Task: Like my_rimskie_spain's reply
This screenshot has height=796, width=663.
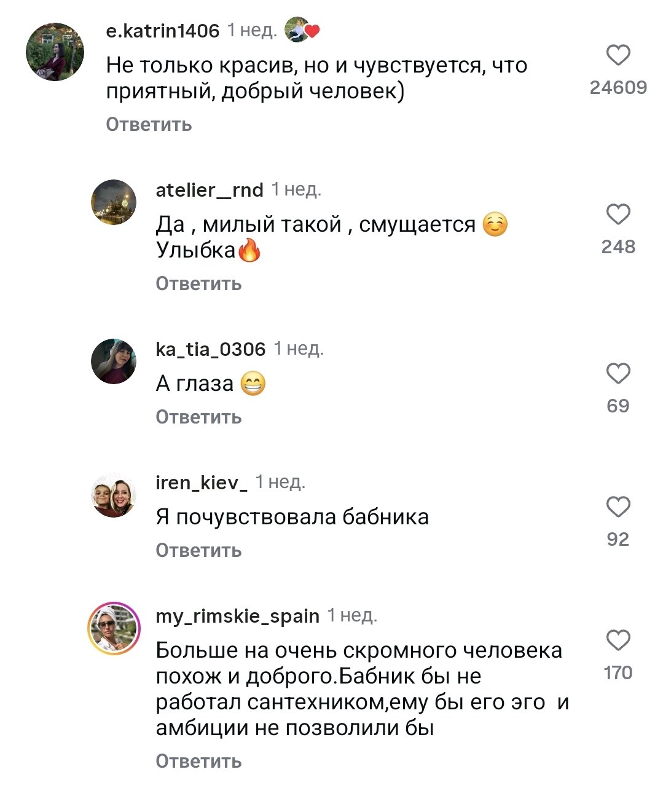Action: 618,640
